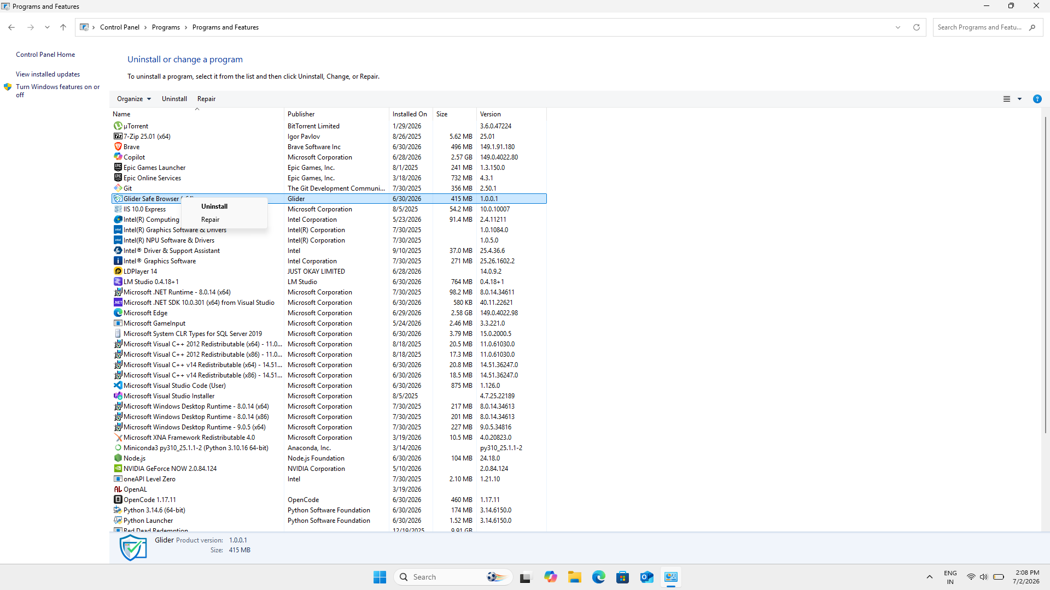The width and height of the screenshot is (1050, 590).
Task: Click the Microsoft Edge list icon
Action: [118, 313]
